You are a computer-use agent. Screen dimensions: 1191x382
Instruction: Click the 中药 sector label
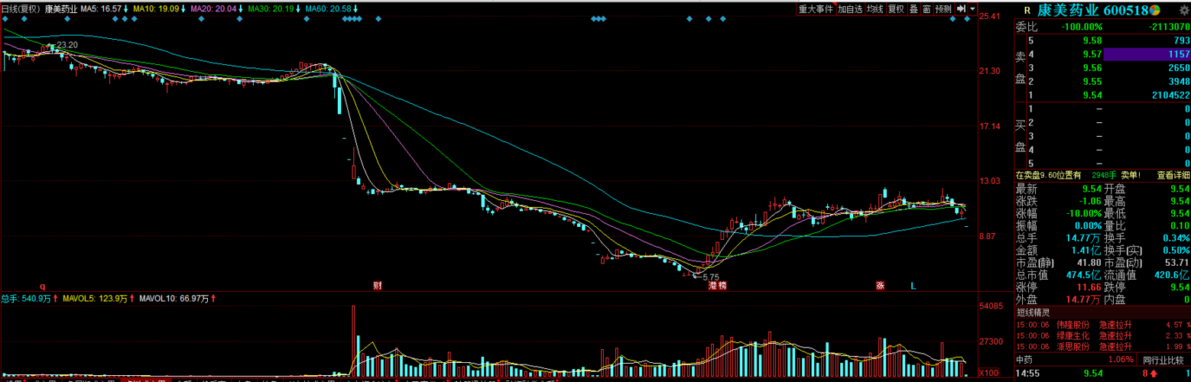[1024, 359]
